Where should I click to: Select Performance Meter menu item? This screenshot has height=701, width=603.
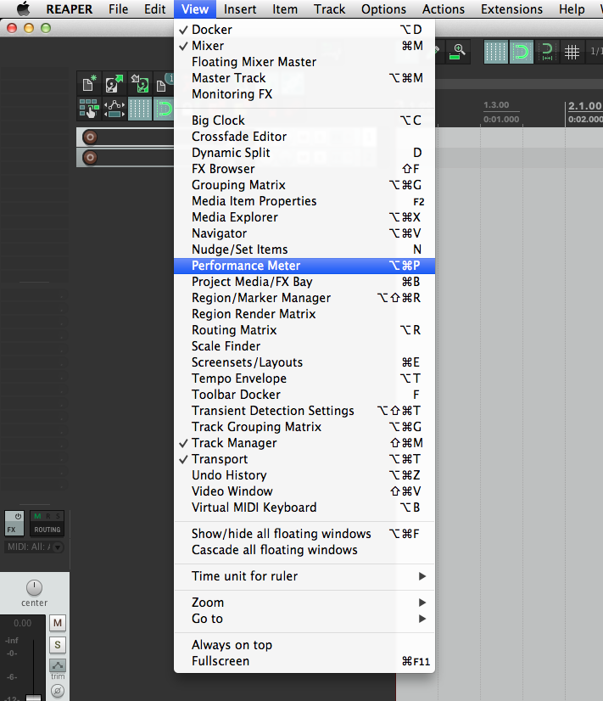click(304, 266)
